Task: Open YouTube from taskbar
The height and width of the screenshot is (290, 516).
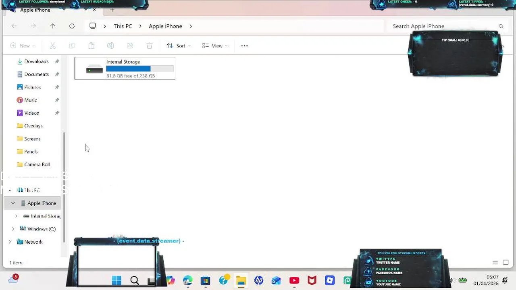Action: (294, 280)
